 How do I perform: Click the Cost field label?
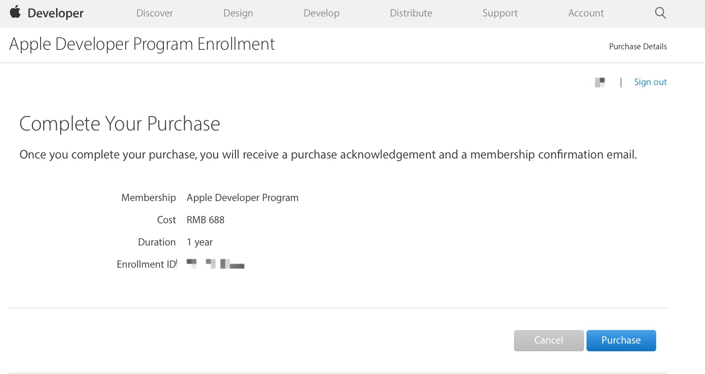(166, 220)
